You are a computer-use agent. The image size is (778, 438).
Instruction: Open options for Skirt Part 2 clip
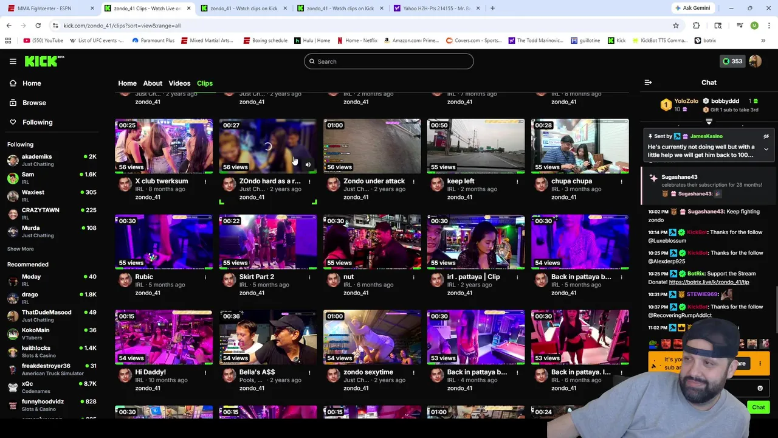[x=309, y=277]
